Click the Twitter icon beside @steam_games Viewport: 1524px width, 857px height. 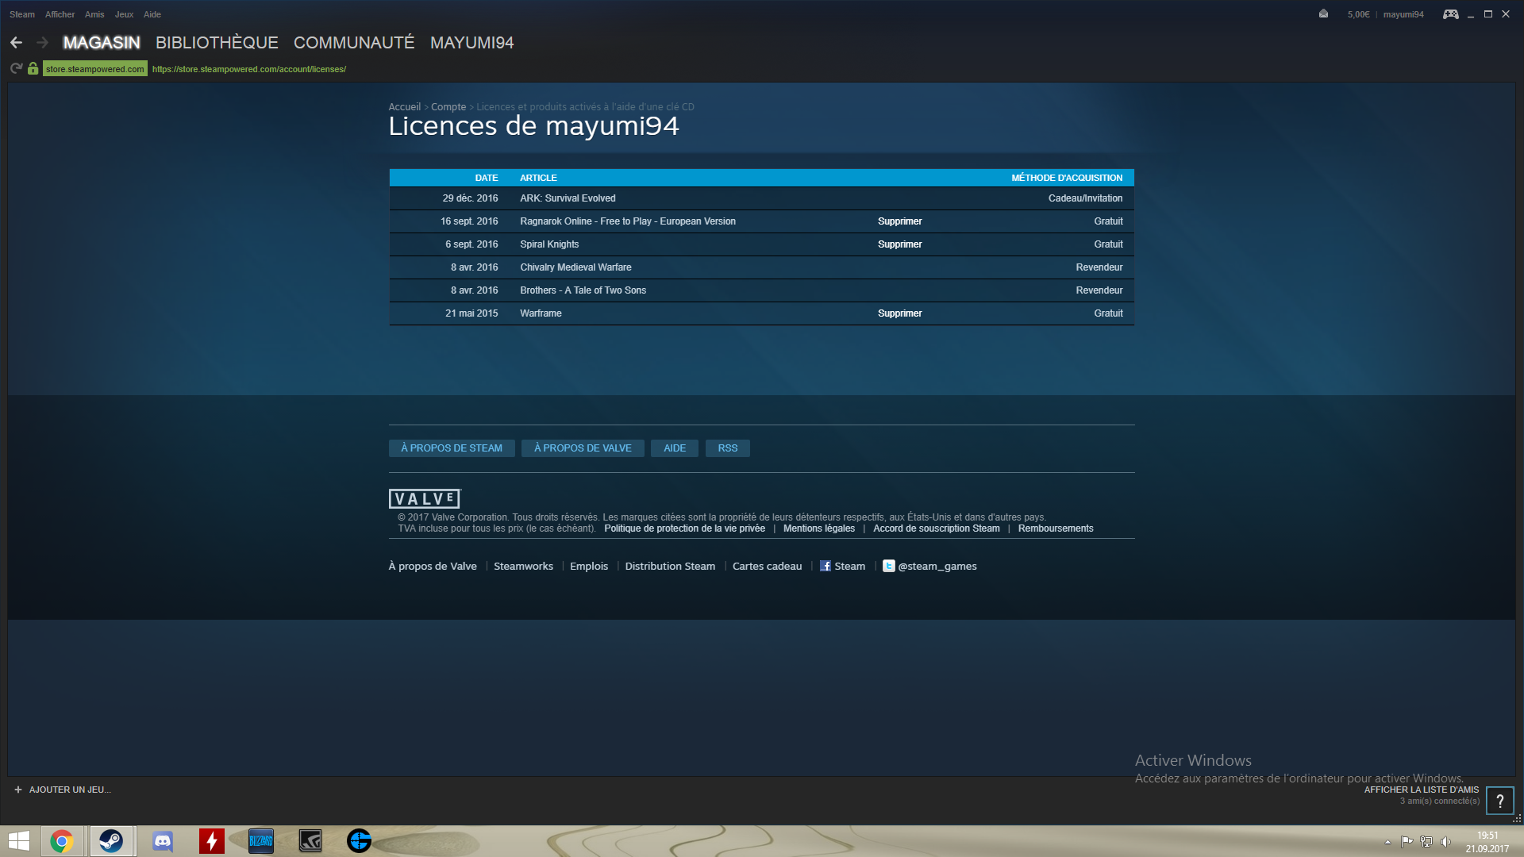[x=889, y=566]
